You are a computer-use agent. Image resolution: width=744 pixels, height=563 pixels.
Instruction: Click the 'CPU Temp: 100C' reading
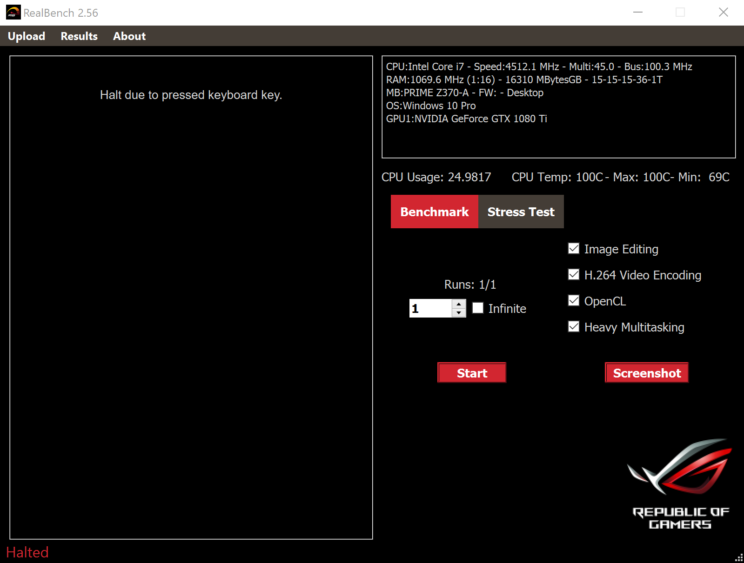tap(557, 177)
